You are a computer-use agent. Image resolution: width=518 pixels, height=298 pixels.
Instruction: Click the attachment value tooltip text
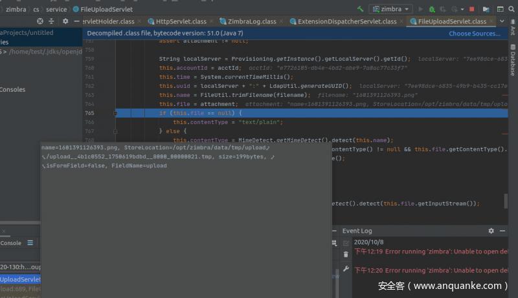158,156
